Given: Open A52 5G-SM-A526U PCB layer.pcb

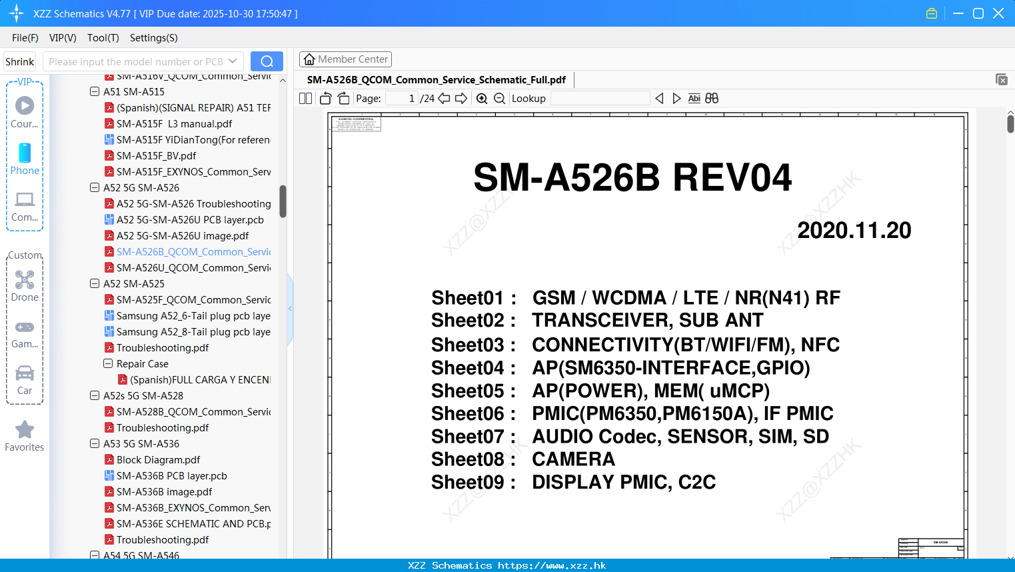Looking at the screenshot, I should pos(190,219).
